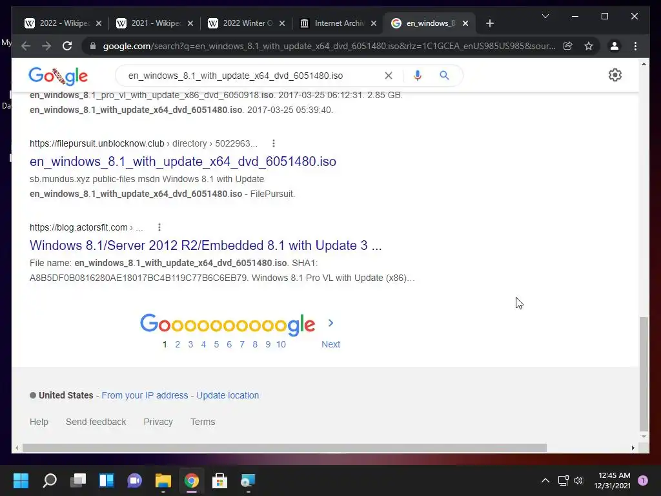Go to Google home via the logo
Screen dimensions: 661x496
(58, 76)
